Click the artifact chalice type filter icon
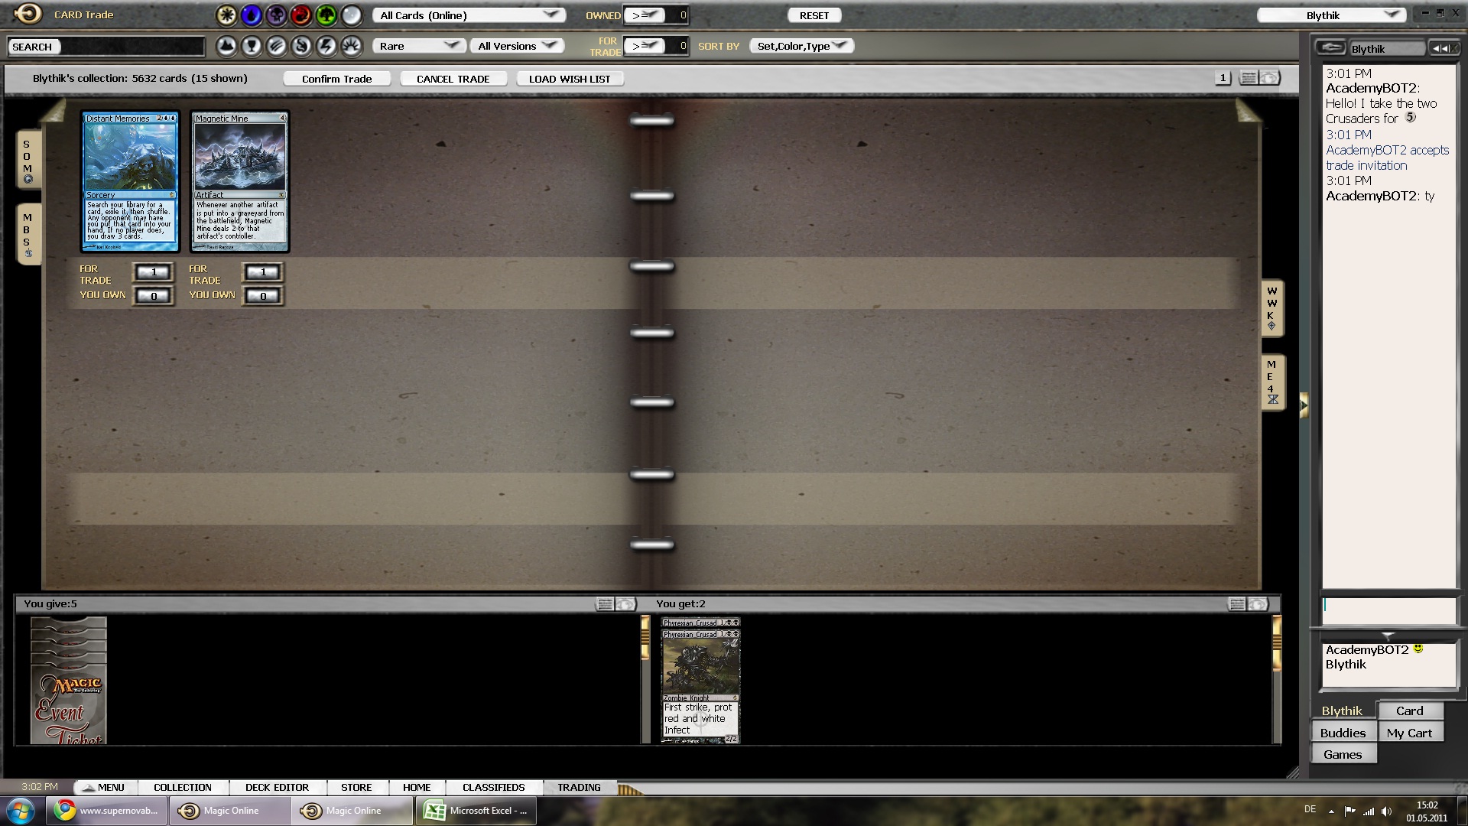Image resolution: width=1468 pixels, height=826 pixels. (252, 47)
